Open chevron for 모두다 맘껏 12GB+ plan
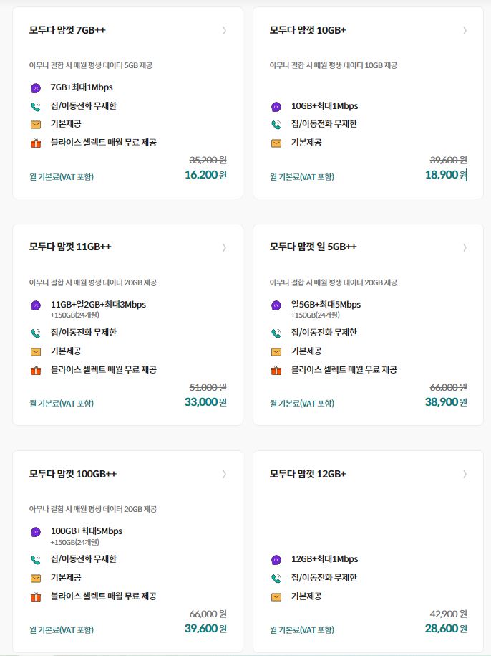 coord(465,474)
